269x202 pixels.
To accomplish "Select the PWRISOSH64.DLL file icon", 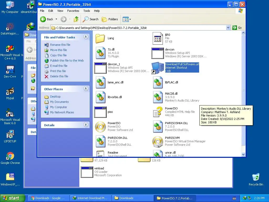I will click(158, 127).
